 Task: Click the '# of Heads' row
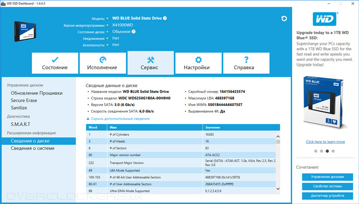(181, 141)
